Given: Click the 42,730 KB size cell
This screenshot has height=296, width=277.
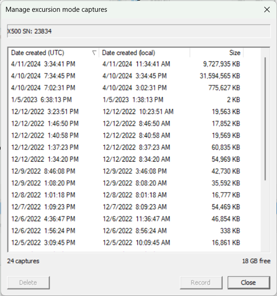Looking at the screenshot, I should pos(226,171).
